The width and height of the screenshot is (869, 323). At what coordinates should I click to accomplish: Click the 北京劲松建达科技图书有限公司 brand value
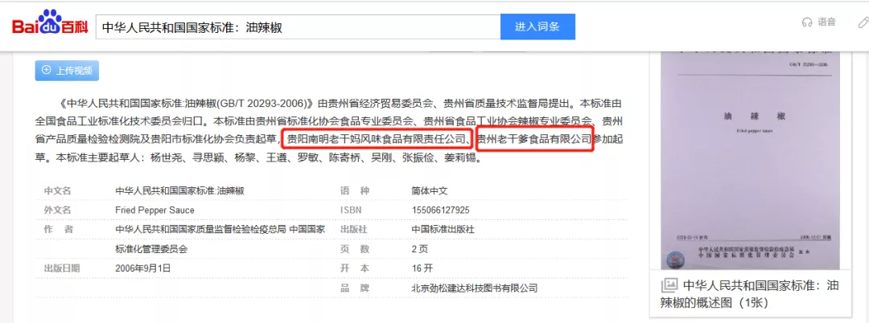pos(475,288)
